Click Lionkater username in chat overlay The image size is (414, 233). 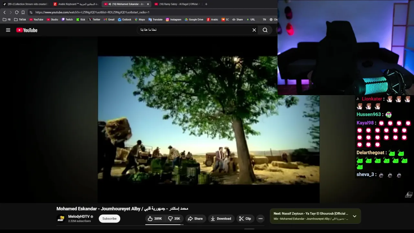372,99
